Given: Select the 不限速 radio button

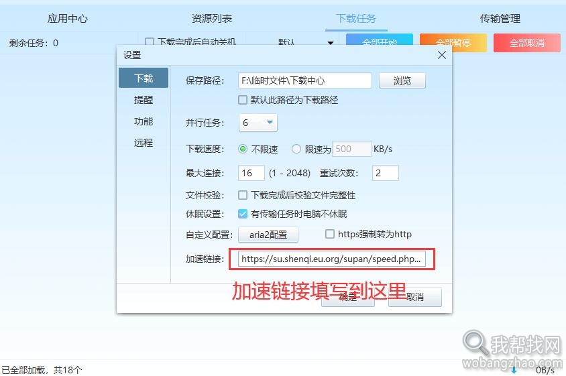Looking at the screenshot, I should click(243, 149).
